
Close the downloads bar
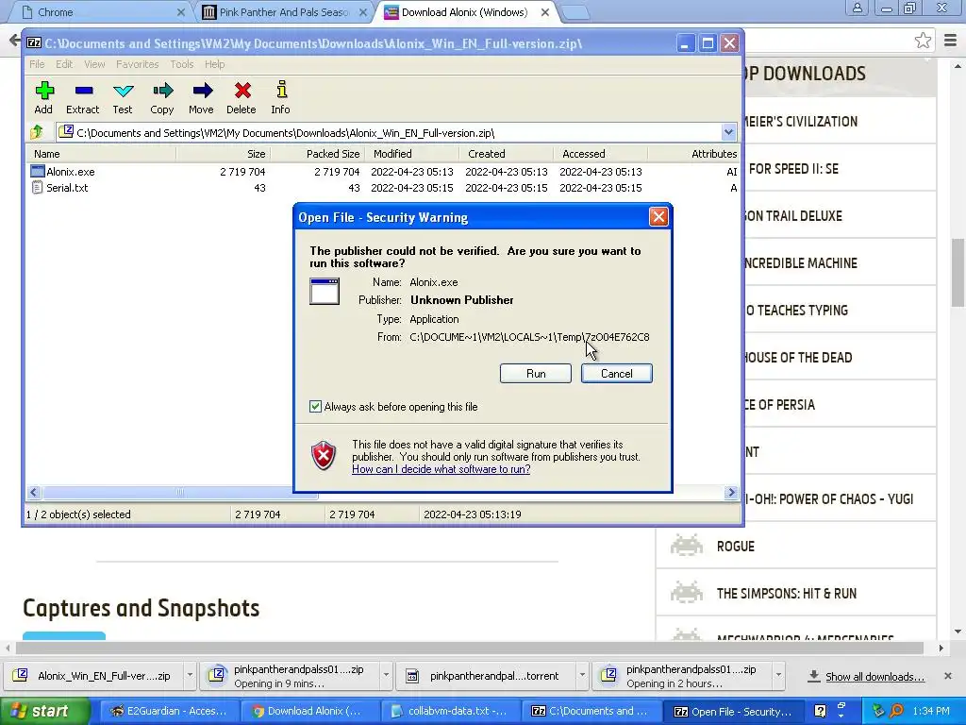pos(947,676)
